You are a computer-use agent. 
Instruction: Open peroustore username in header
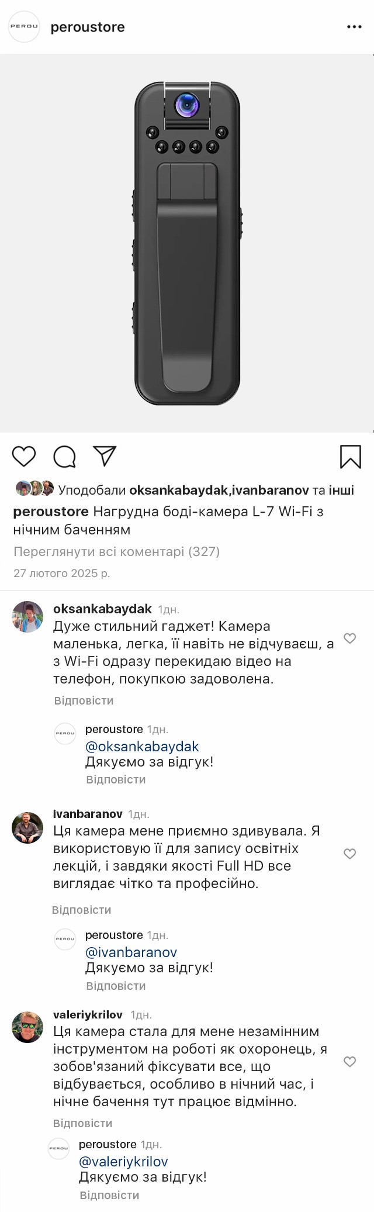[88, 27]
